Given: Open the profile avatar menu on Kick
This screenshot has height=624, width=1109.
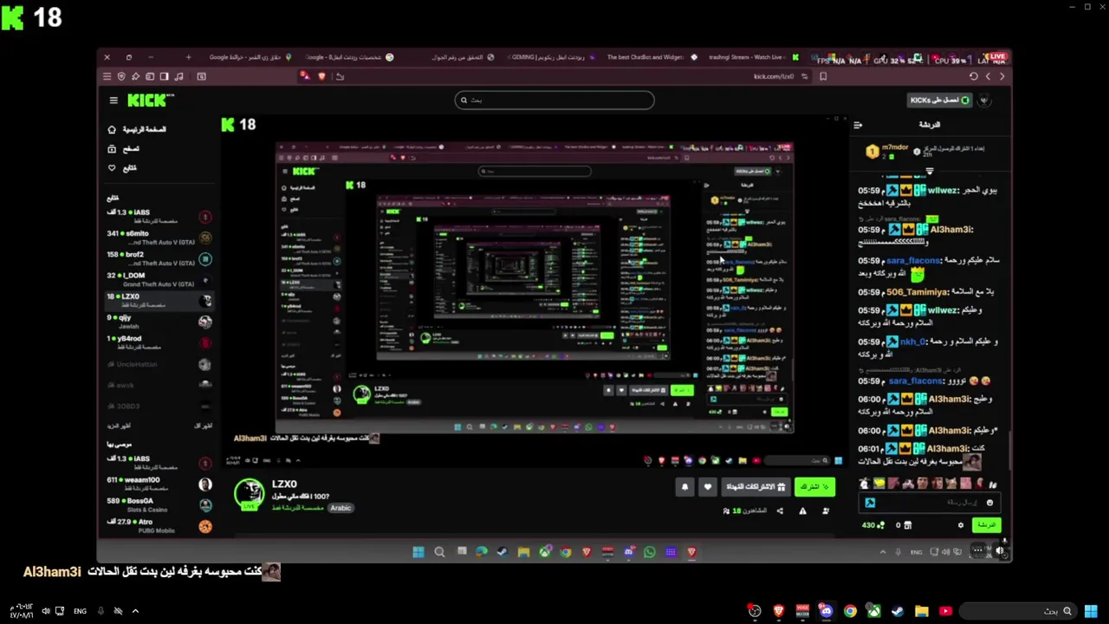Looking at the screenshot, I should click(984, 101).
